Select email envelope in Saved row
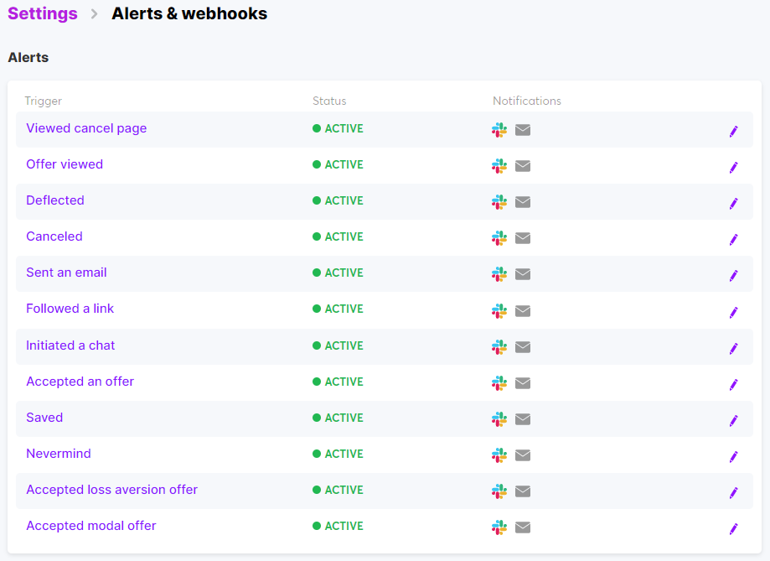 click(x=523, y=419)
